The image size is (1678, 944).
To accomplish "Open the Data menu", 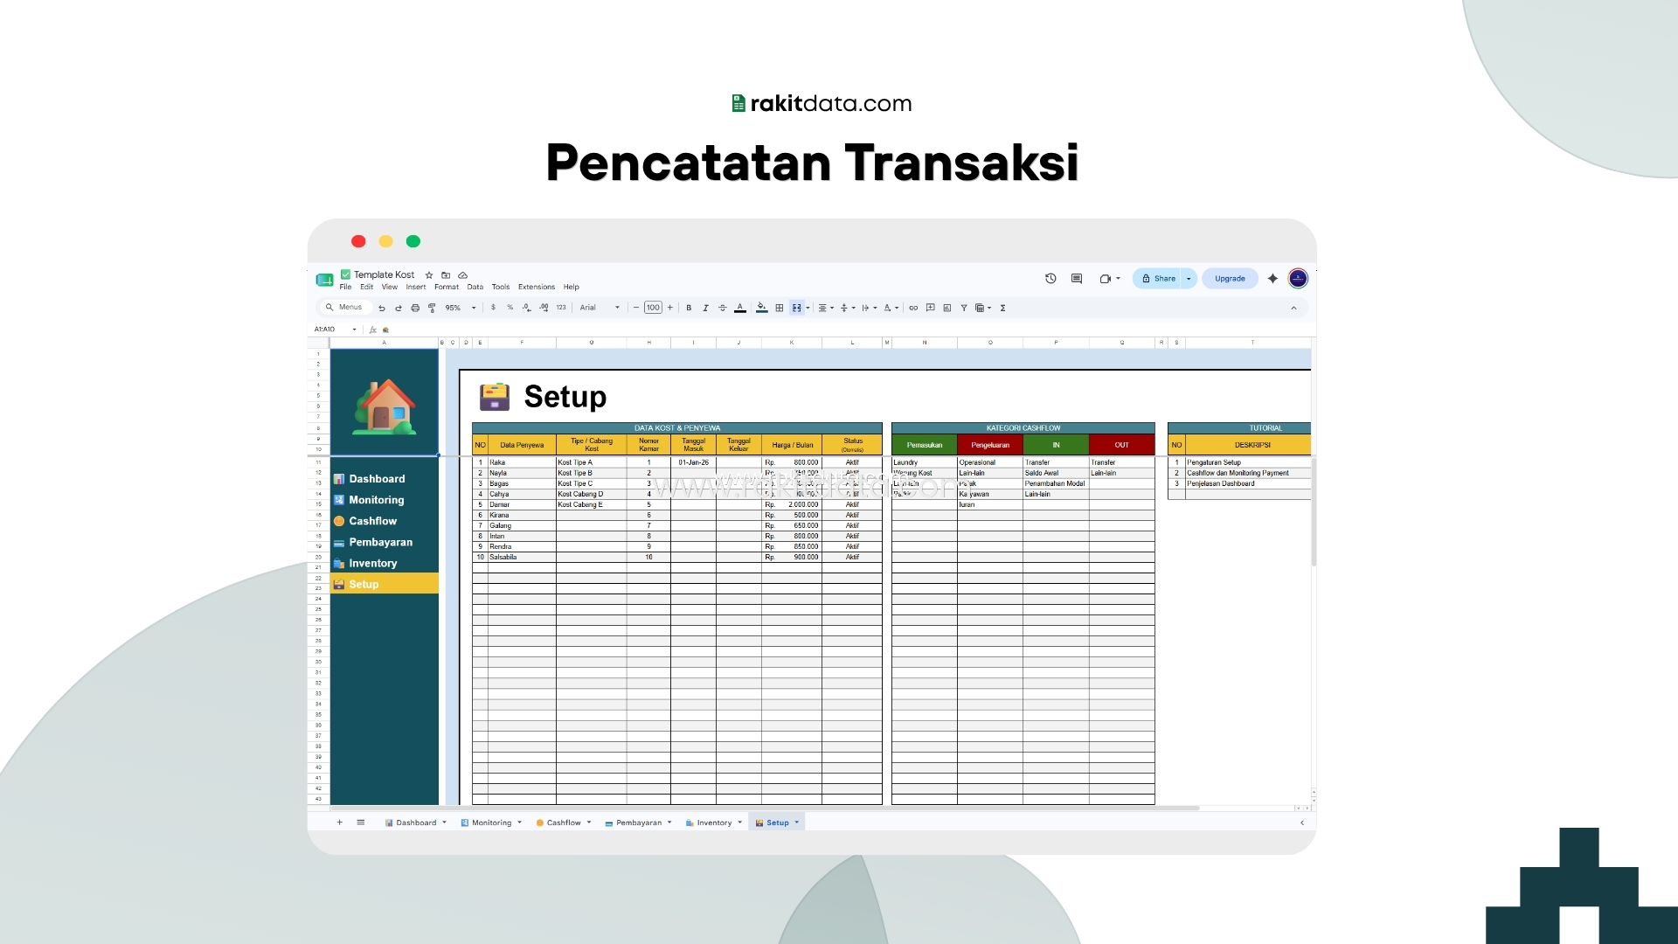I will [x=475, y=287].
